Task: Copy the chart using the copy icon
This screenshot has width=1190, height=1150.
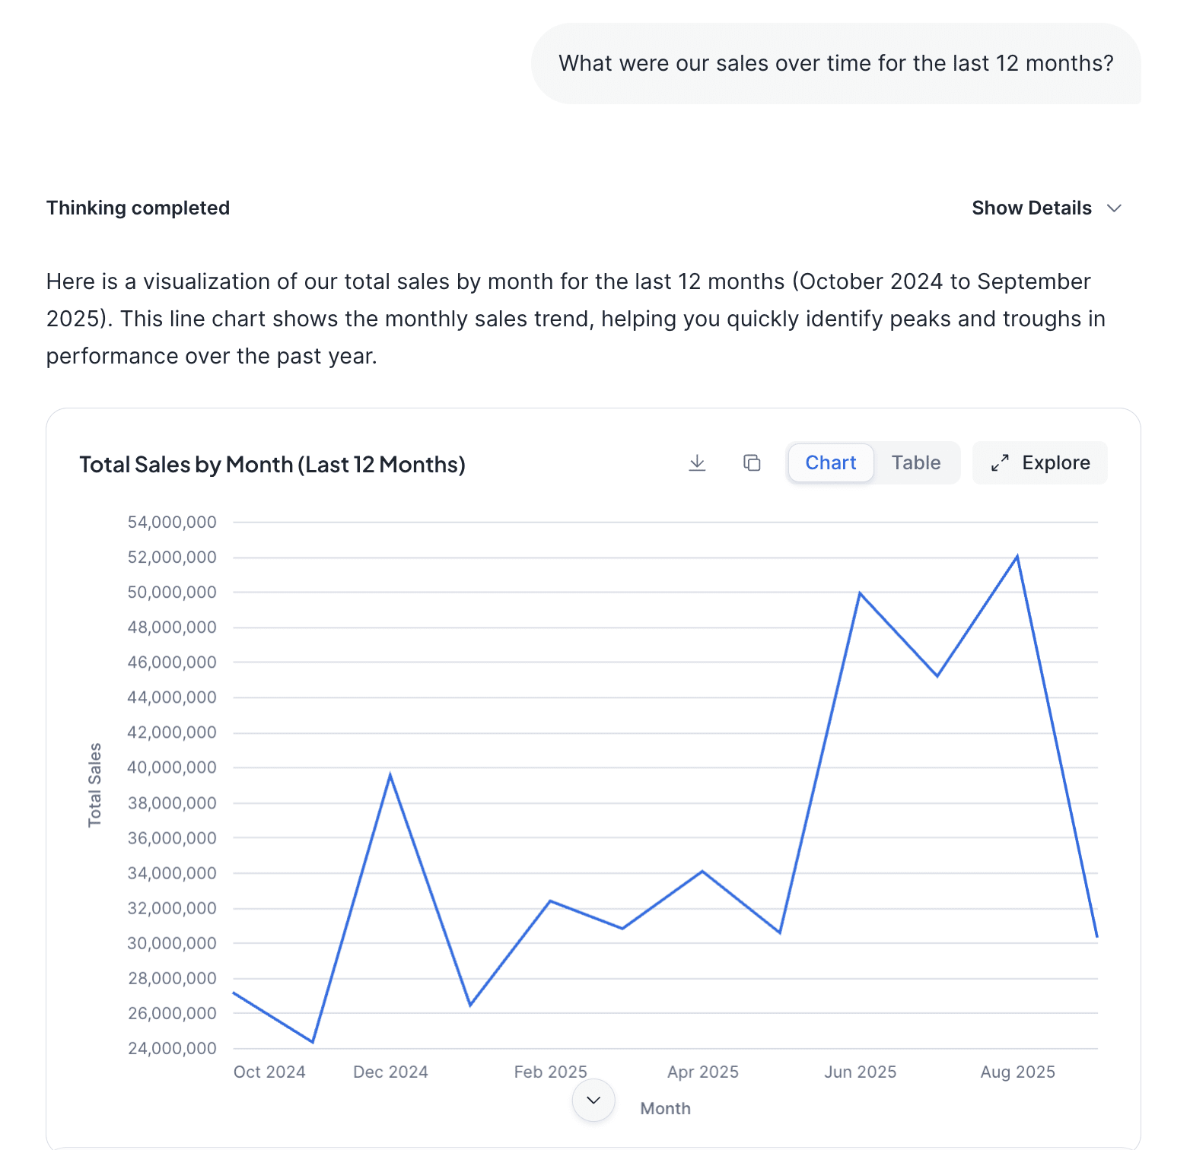Action: click(x=752, y=463)
